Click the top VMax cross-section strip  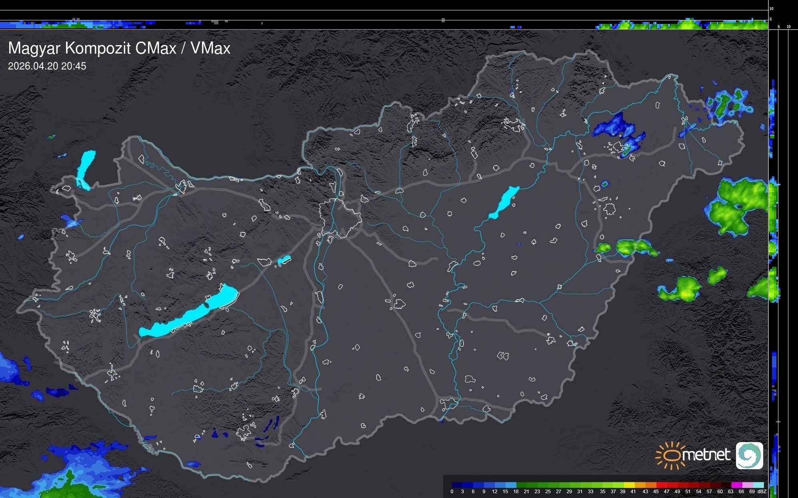pyautogui.click(x=384, y=24)
